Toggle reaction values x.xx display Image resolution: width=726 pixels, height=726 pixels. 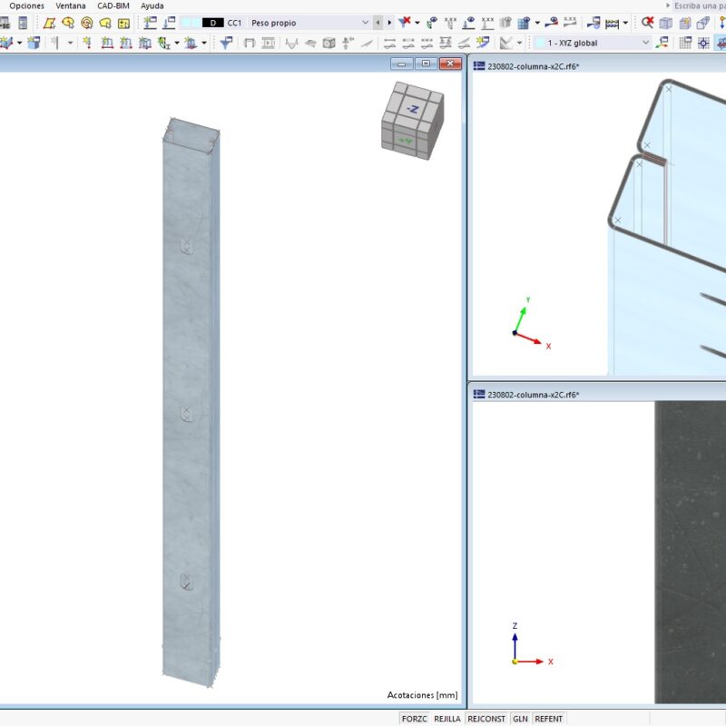point(487,23)
